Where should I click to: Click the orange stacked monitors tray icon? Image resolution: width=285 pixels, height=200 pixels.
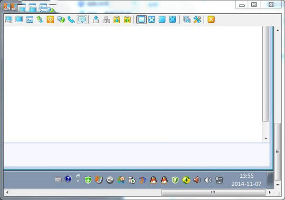click(x=99, y=180)
